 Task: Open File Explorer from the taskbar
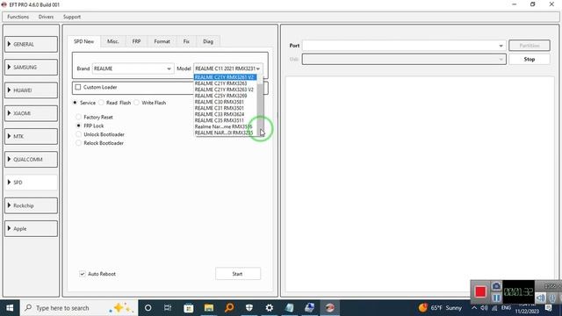(209, 308)
